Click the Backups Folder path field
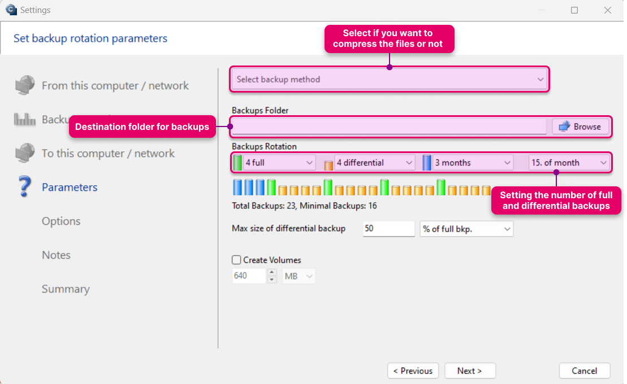The height and width of the screenshot is (384, 627). [388, 126]
